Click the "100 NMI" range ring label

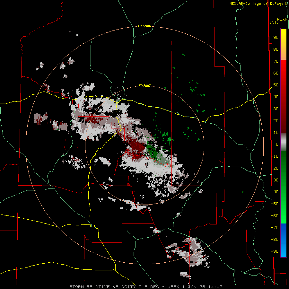144,26
